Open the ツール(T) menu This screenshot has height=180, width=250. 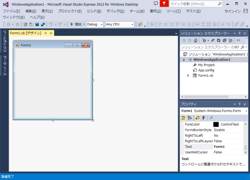(x=174, y=11)
